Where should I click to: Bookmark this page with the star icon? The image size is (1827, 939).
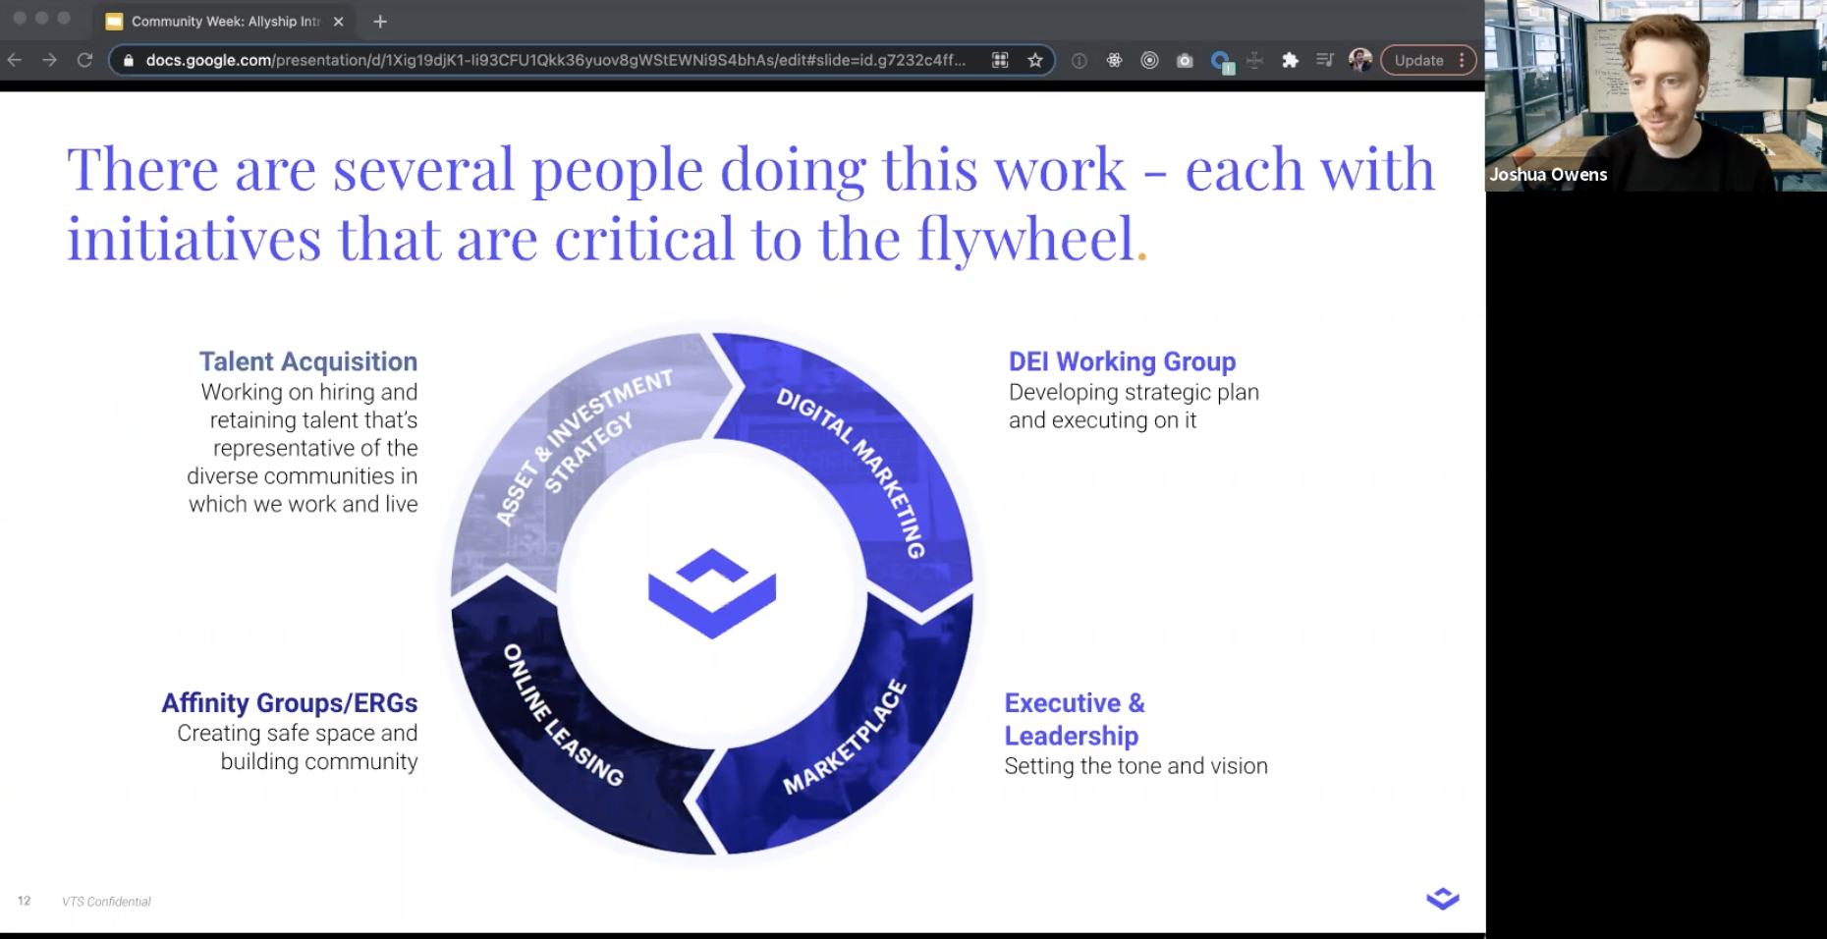point(1034,60)
